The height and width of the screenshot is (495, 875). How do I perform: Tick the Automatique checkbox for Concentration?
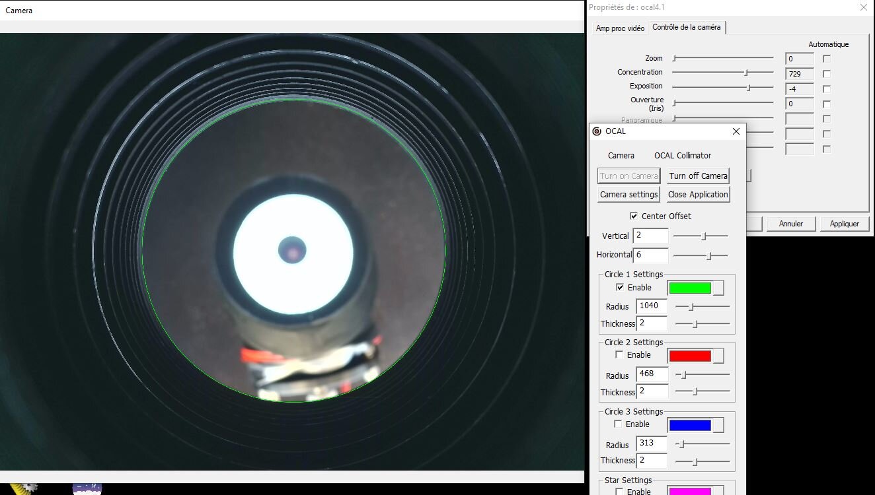[x=827, y=74]
